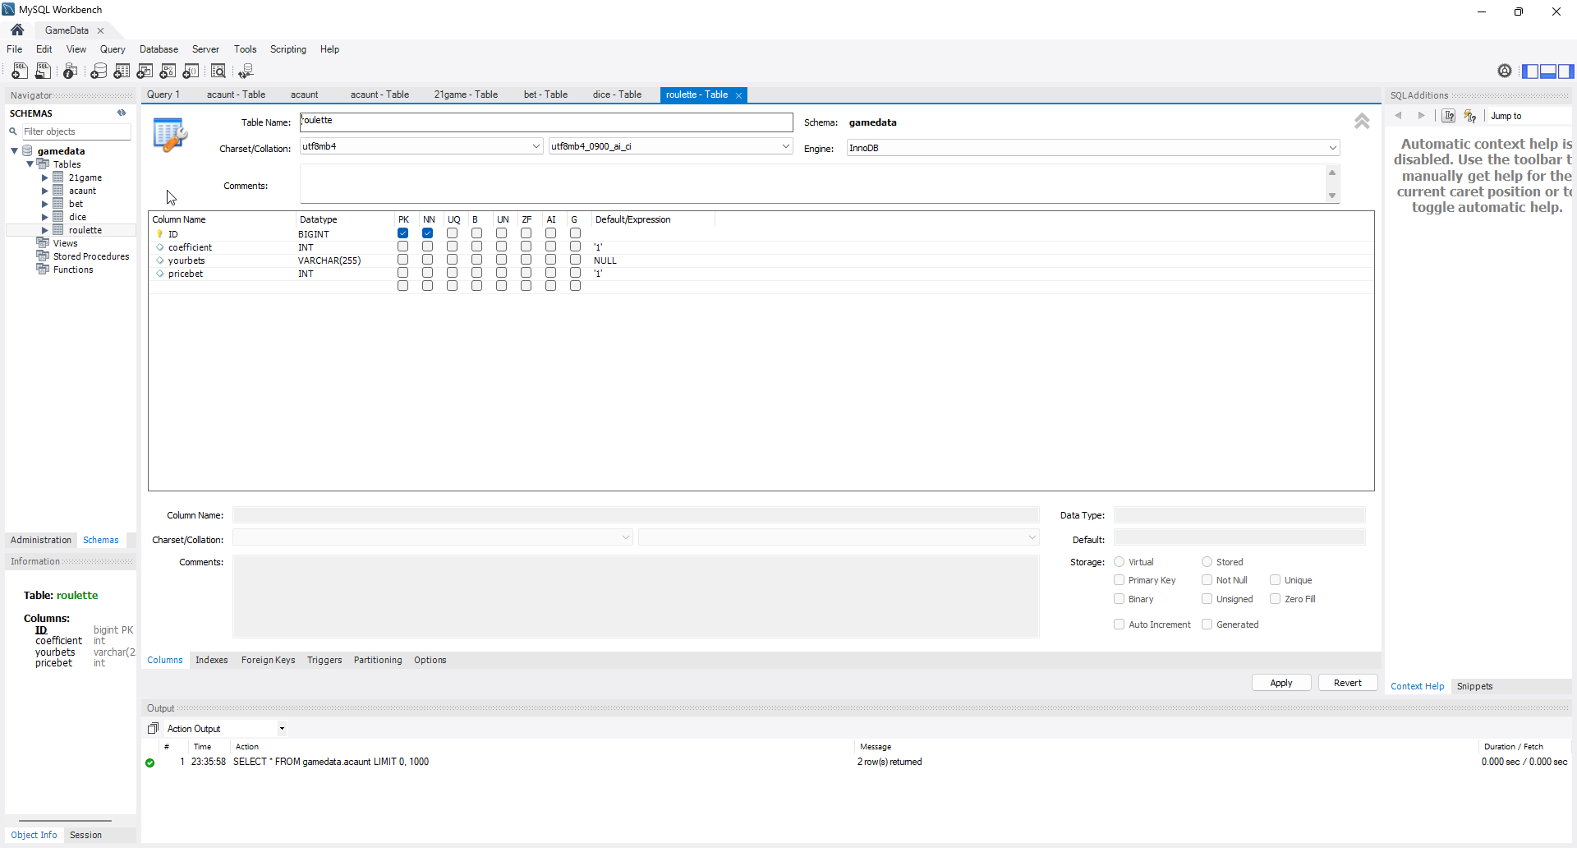Click the Revert button
The height and width of the screenshot is (848, 1577).
tap(1348, 683)
